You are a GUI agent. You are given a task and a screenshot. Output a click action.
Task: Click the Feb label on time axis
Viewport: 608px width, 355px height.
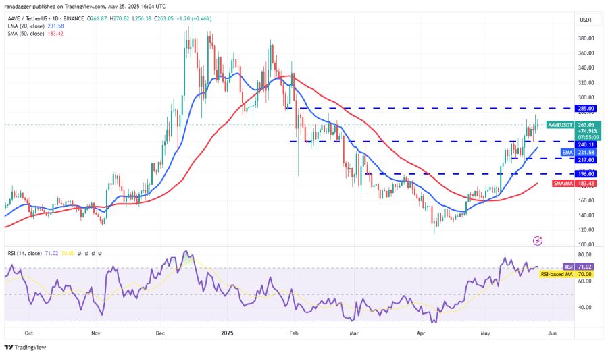pos(294,333)
